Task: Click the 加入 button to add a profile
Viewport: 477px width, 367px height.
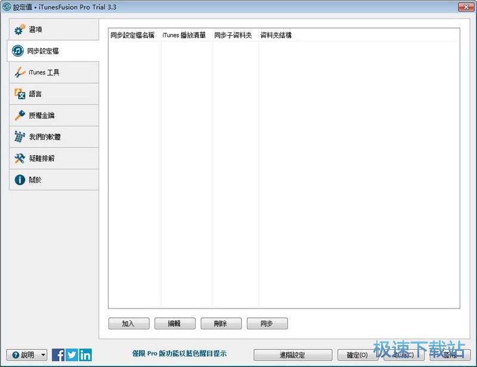Action: [128, 323]
